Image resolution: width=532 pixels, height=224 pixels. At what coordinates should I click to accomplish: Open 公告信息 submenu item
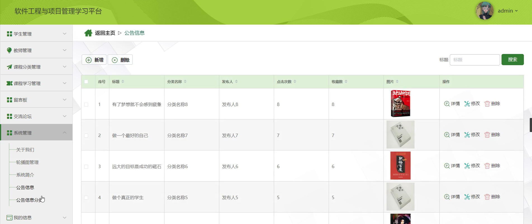[x=25, y=188]
